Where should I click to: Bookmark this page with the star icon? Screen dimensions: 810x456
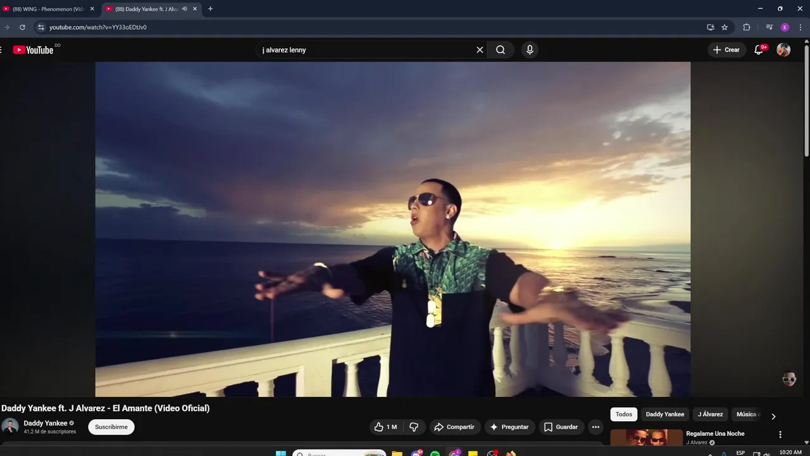725,27
